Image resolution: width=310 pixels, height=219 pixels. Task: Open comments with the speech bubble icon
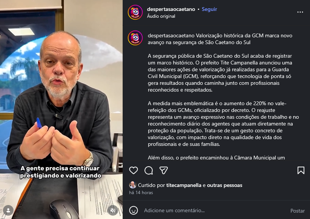click(149, 170)
